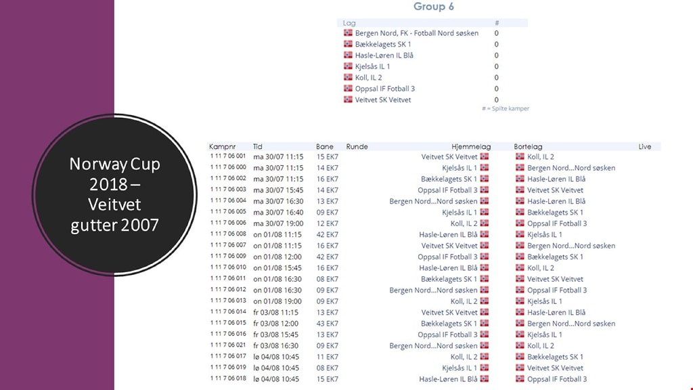
Task: Click home team flag in match 1 11 7 06 001
Action: (485, 156)
